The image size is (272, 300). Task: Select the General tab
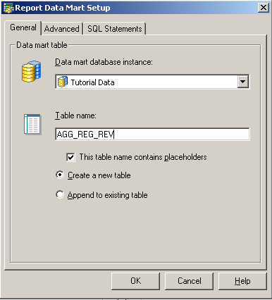point(23,27)
